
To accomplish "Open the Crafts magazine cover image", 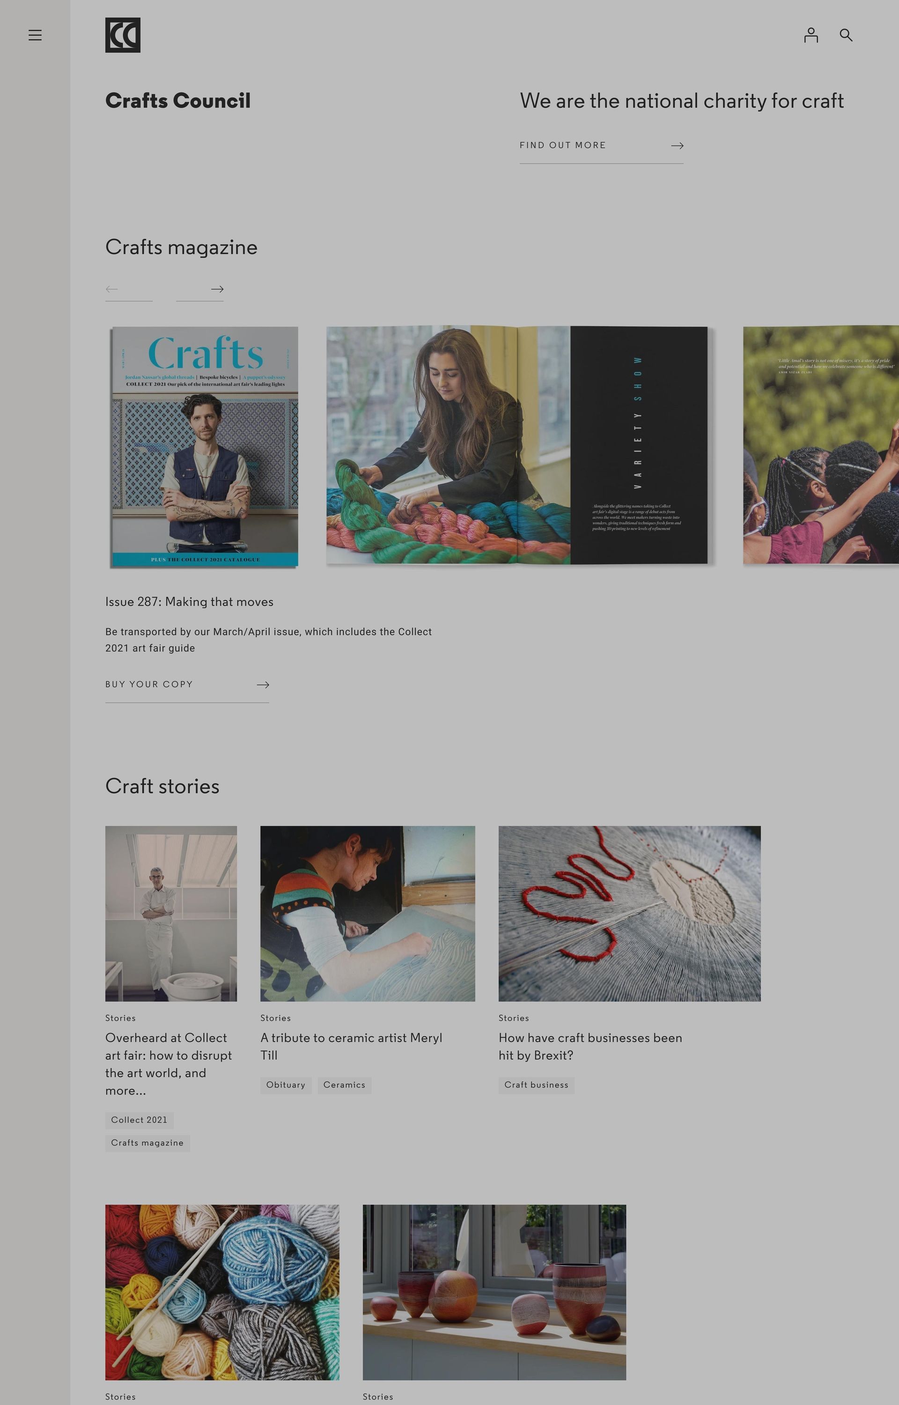I will click(205, 446).
